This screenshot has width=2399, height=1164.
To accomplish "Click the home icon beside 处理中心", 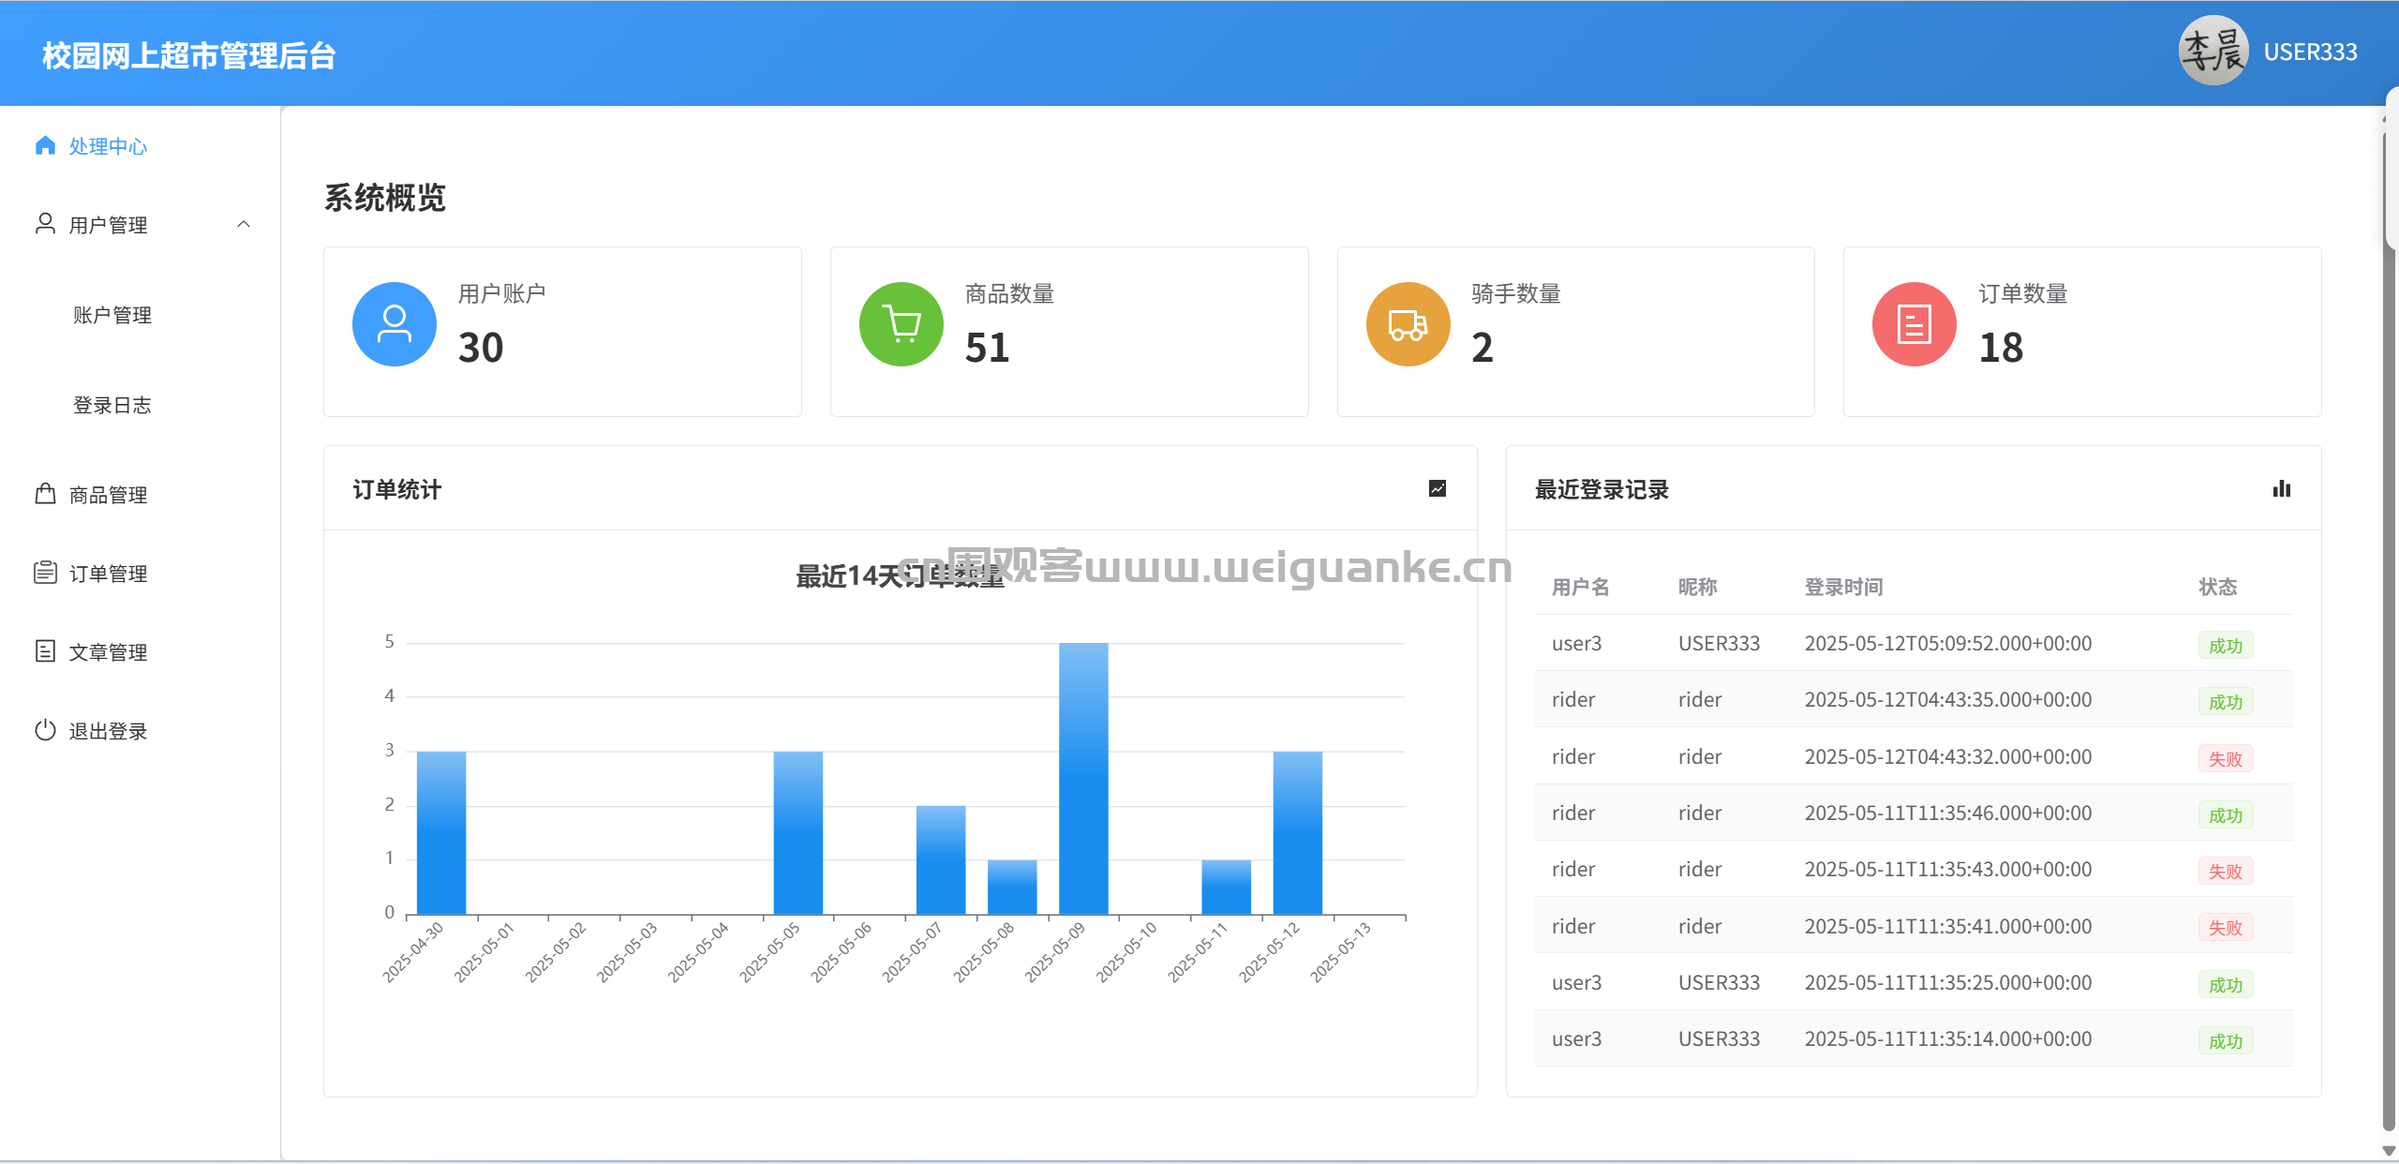I will click(x=45, y=145).
